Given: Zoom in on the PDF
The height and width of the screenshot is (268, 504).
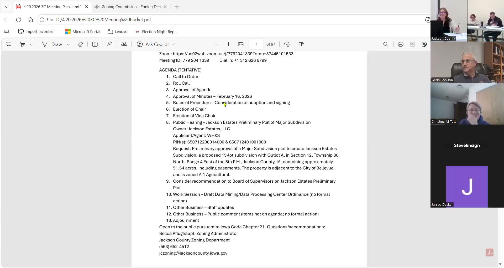Looking at the screenshot, I should point(229,44).
